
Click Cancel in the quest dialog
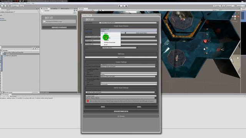pos(139,107)
